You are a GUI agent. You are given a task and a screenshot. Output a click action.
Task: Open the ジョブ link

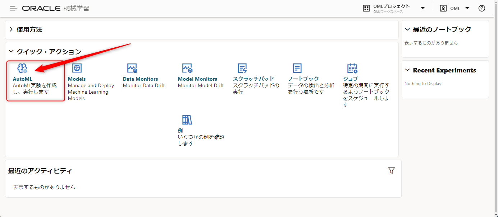[x=351, y=79]
